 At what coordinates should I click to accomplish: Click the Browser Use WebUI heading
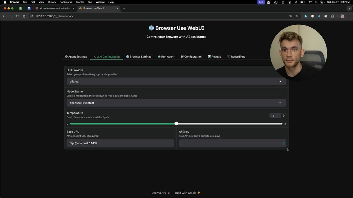pyautogui.click(x=176, y=28)
